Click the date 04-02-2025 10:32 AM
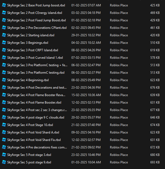Viewport: 165px width, 169px height. 86,43
